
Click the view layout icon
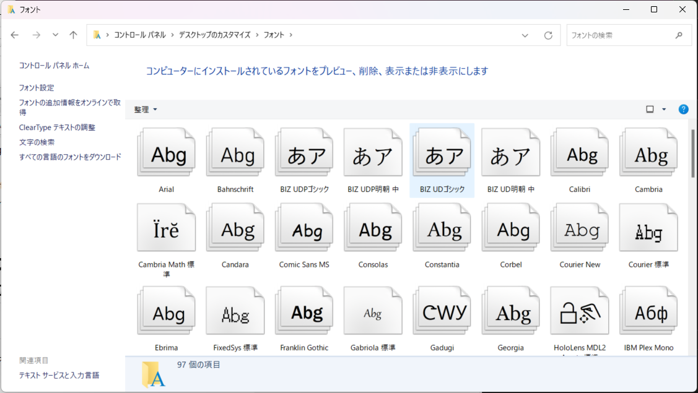[x=650, y=110]
